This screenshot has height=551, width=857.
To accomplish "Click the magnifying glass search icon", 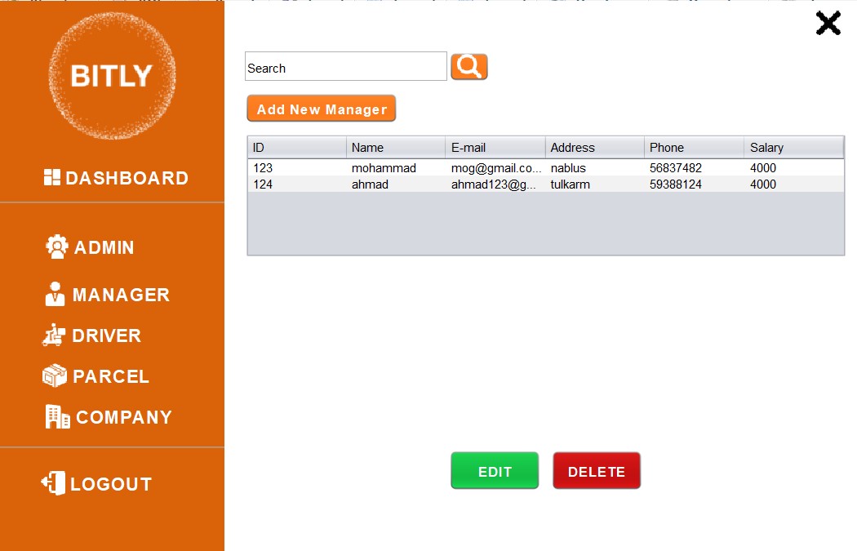I will coord(469,67).
